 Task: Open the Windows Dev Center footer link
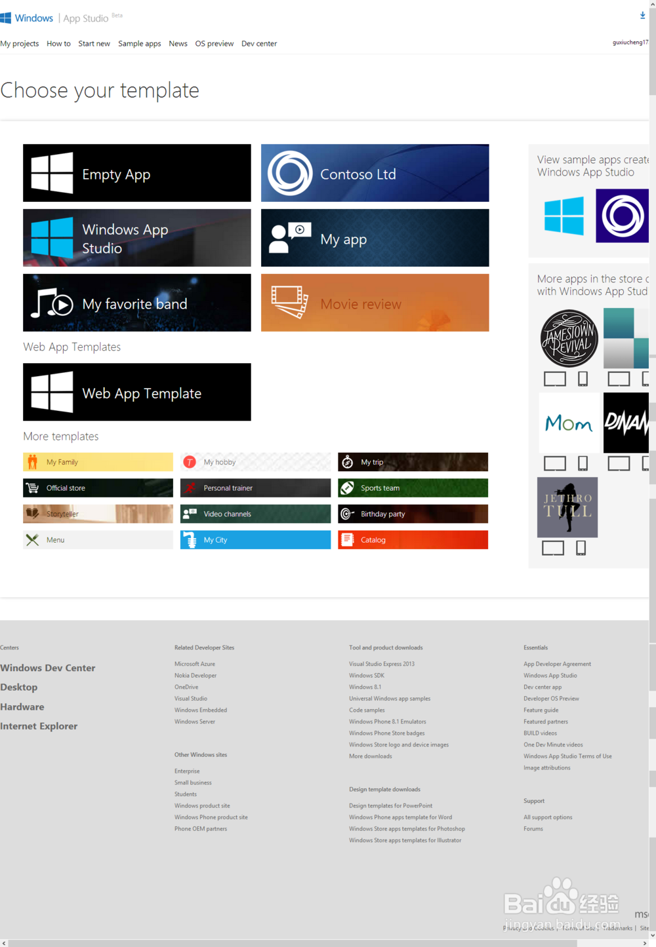[x=48, y=668]
